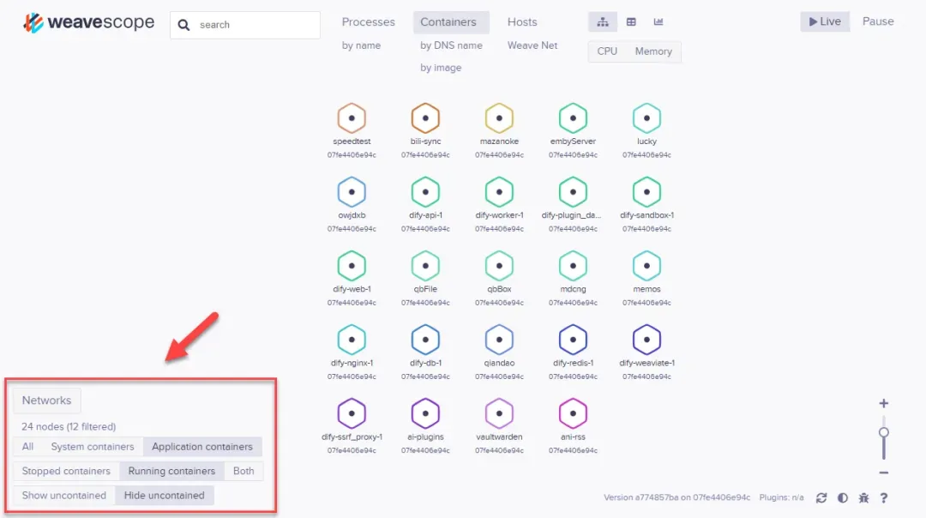Select the memos container node
Image resolution: width=926 pixels, height=518 pixels.
pos(646,266)
